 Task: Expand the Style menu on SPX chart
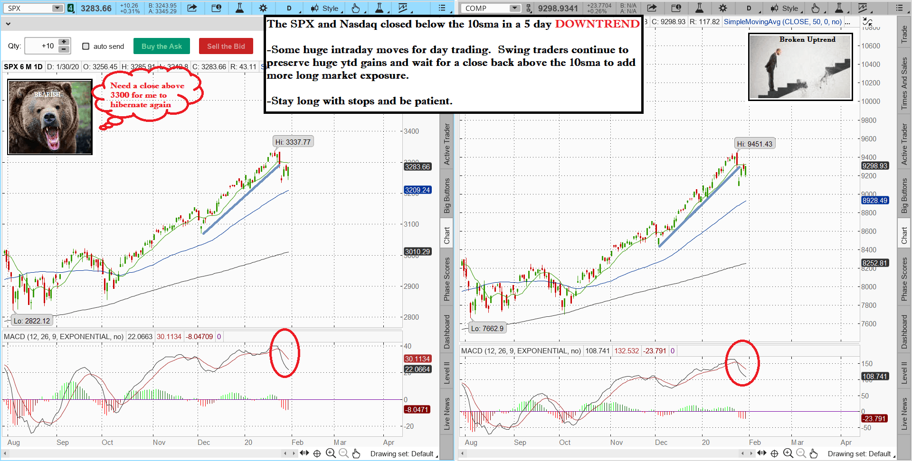(x=326, y=8)
